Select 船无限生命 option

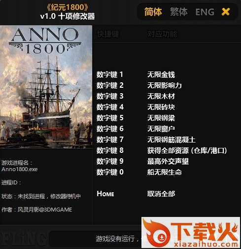point(165,172)
